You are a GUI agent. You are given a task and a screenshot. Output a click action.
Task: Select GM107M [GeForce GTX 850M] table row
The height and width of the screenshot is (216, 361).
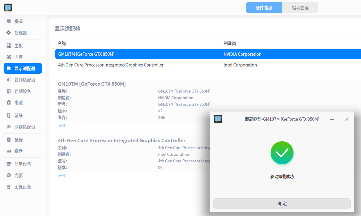(208, 54)
